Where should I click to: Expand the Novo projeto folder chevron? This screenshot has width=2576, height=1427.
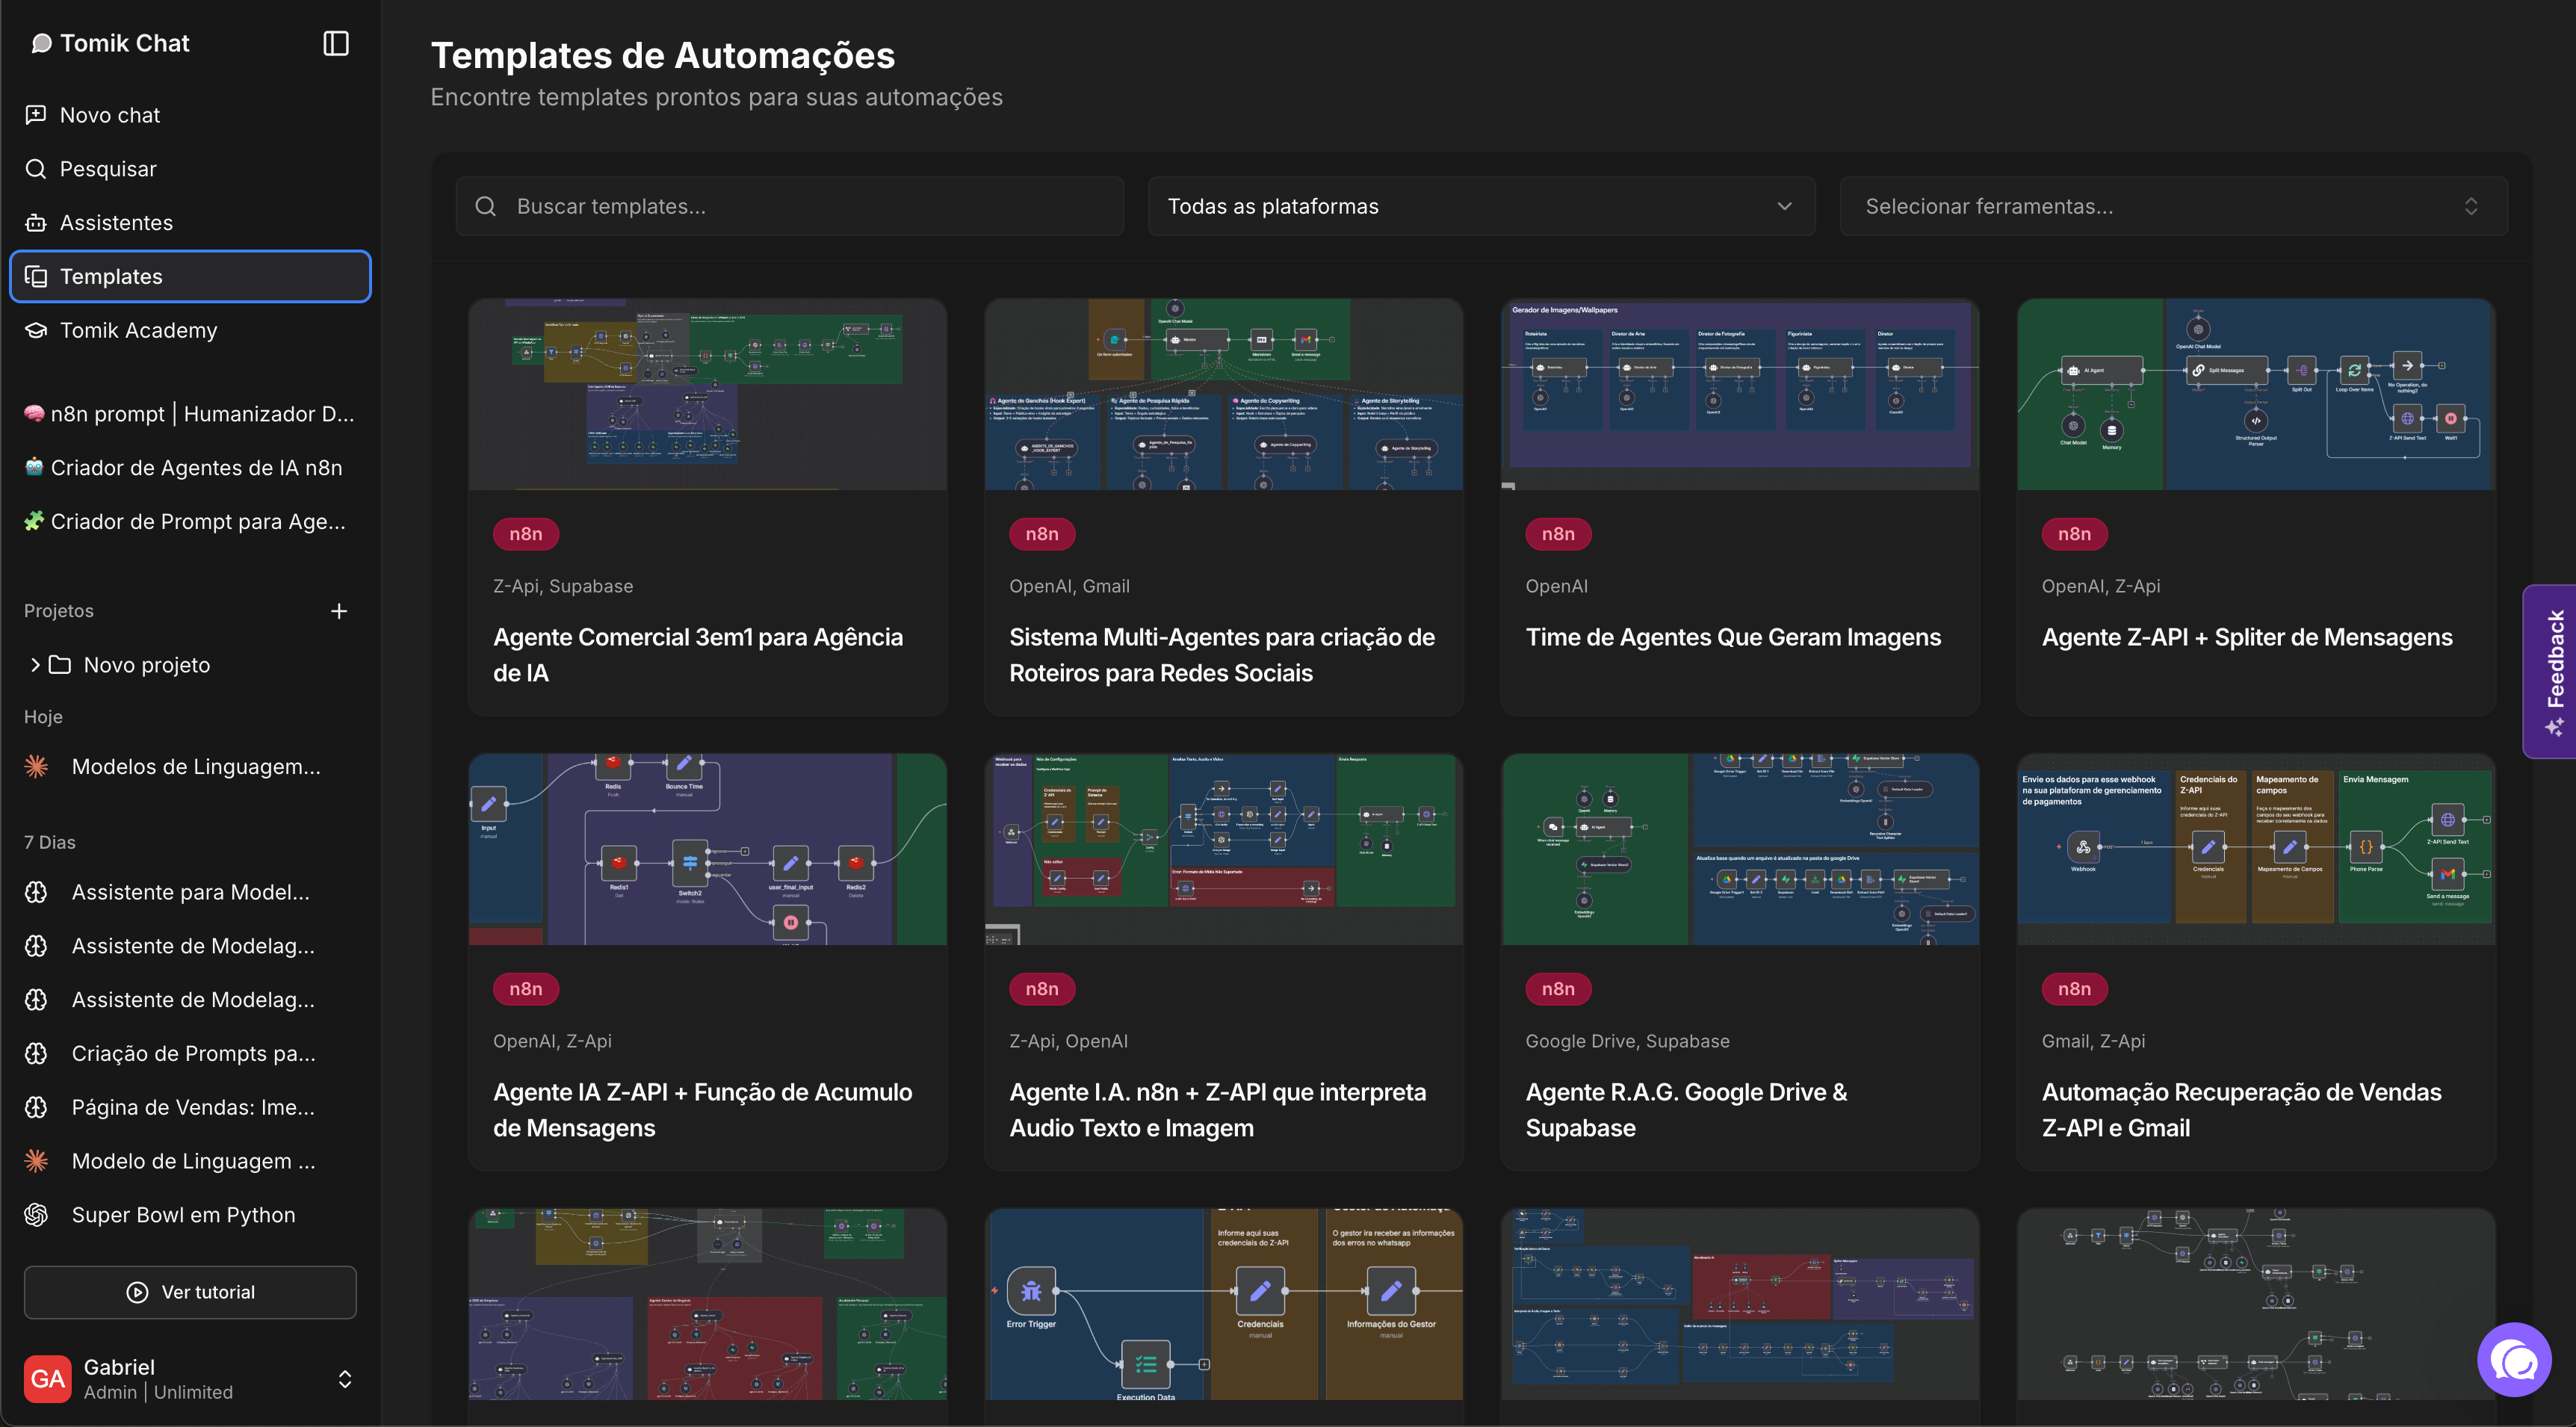35,665
